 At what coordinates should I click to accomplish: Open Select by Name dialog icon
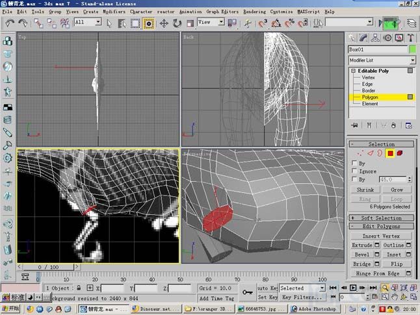(x=122, y=23)
